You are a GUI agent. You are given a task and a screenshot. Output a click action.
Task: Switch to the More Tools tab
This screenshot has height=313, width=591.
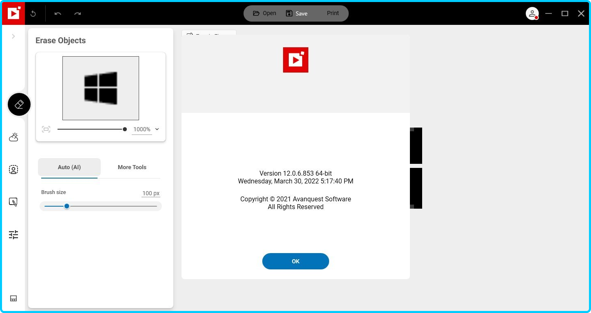(x=132, y=167)
